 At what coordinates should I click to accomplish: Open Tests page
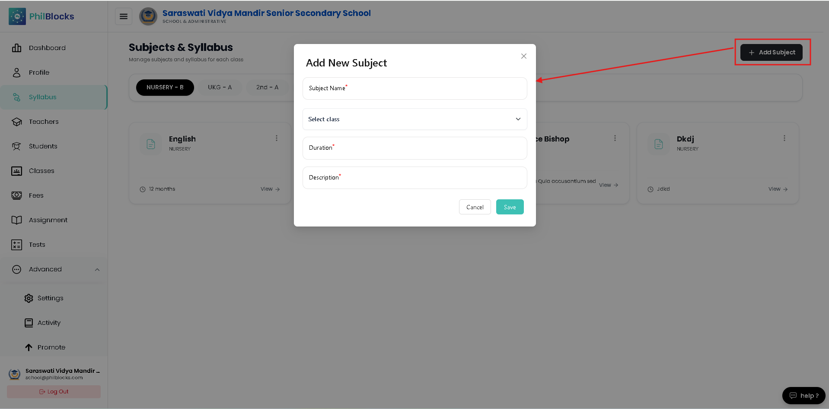[x=54, y=245]
